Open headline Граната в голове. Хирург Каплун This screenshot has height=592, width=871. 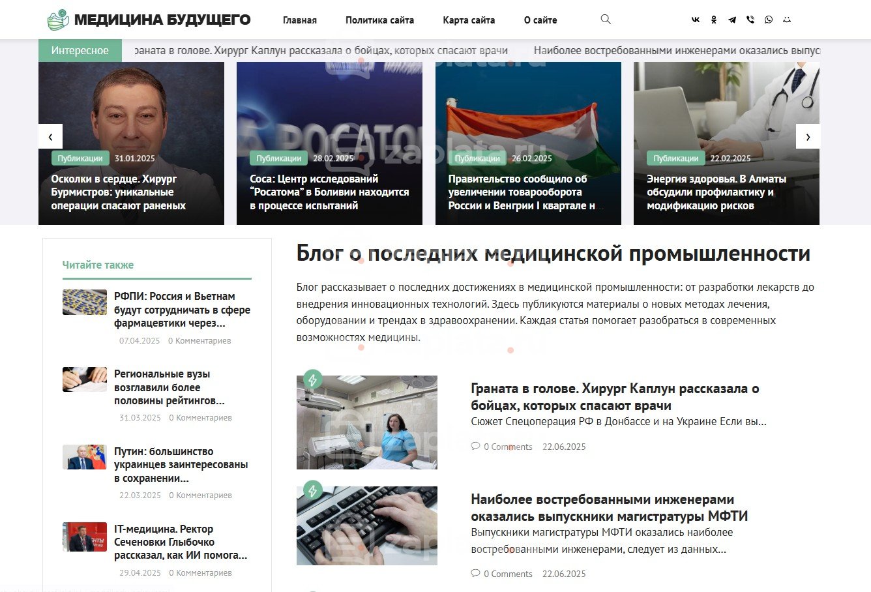click(x=615, y=397)
